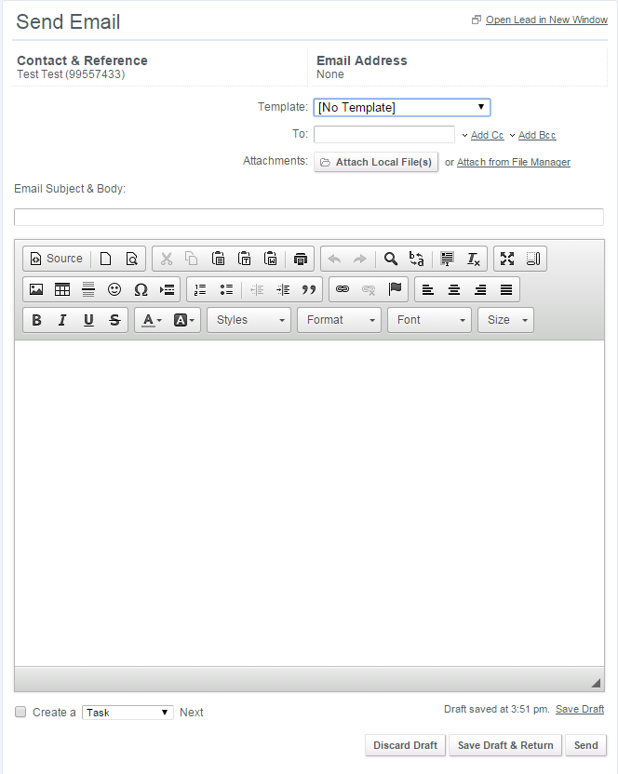Toggle Show Blocks icon

[533, 259]
